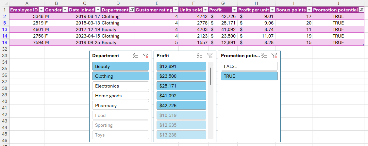Viewport: 368px width, 146px height.
Task: Clear filter on Department slicer
Action: coord(145,56)
